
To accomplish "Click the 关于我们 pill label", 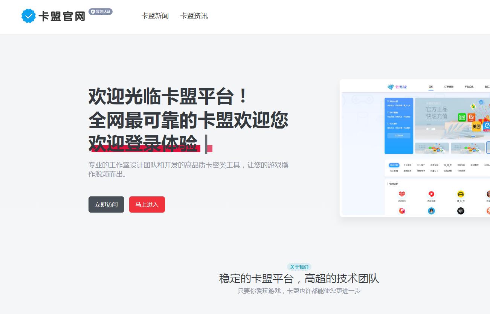I will (x=299, y=267).
